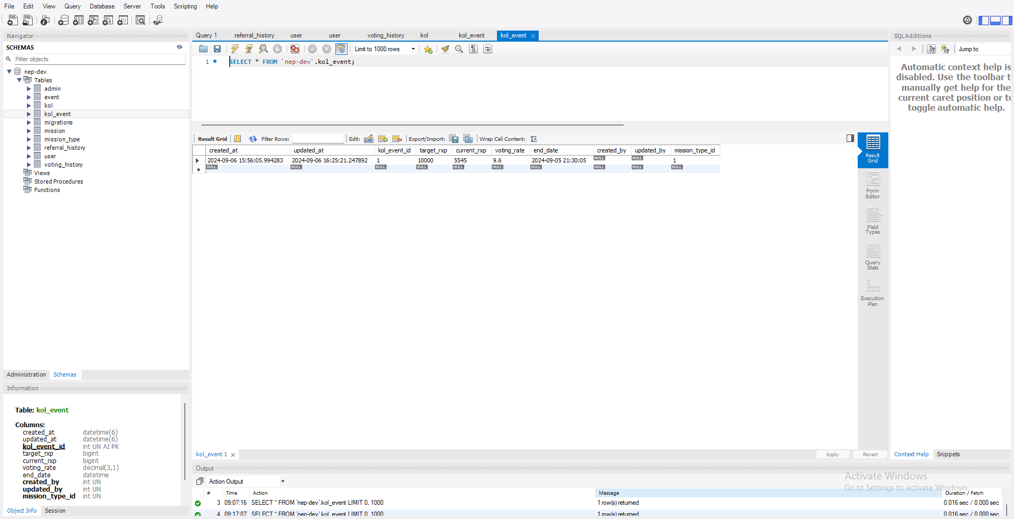The image size is (1014, 519).
Task: Toggle the bottom output panel visibility
Action: click(x=996, y=20)
